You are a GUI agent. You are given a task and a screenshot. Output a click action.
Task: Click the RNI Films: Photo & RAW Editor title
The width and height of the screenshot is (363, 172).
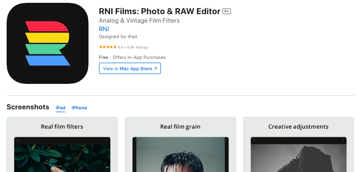(159, 11)
